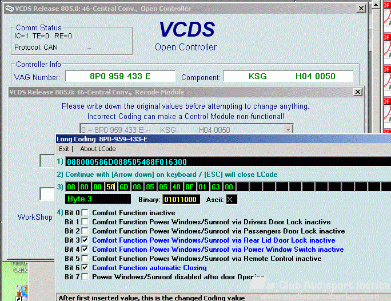Select byte cell 80
The width and height of the screenshot is (391, 301).
84,187
